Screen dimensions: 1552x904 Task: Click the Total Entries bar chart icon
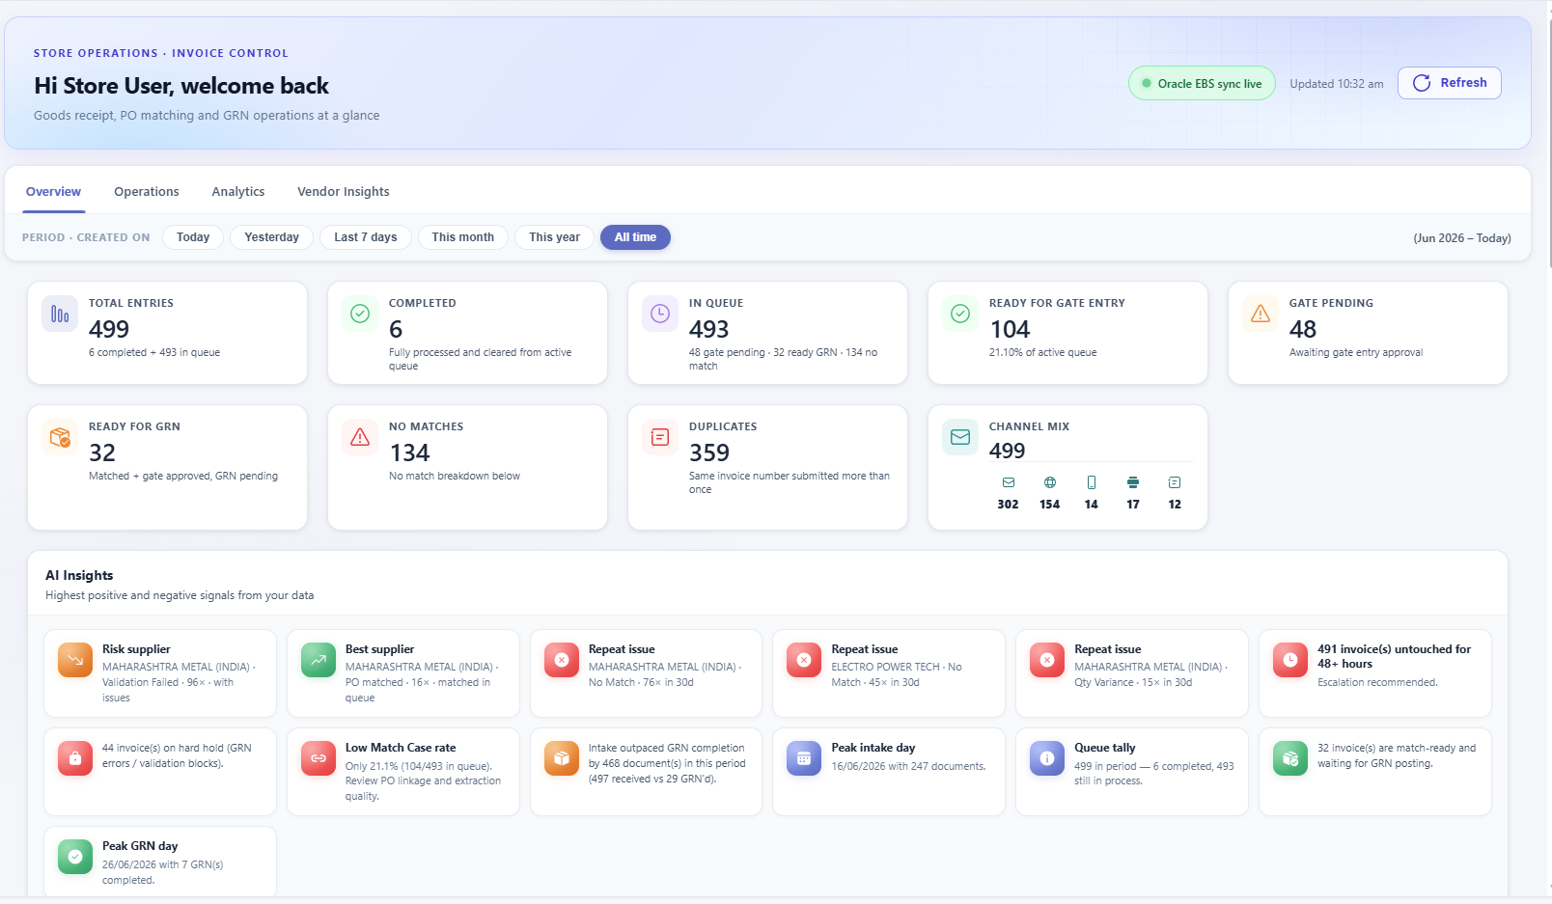(60, 315)
